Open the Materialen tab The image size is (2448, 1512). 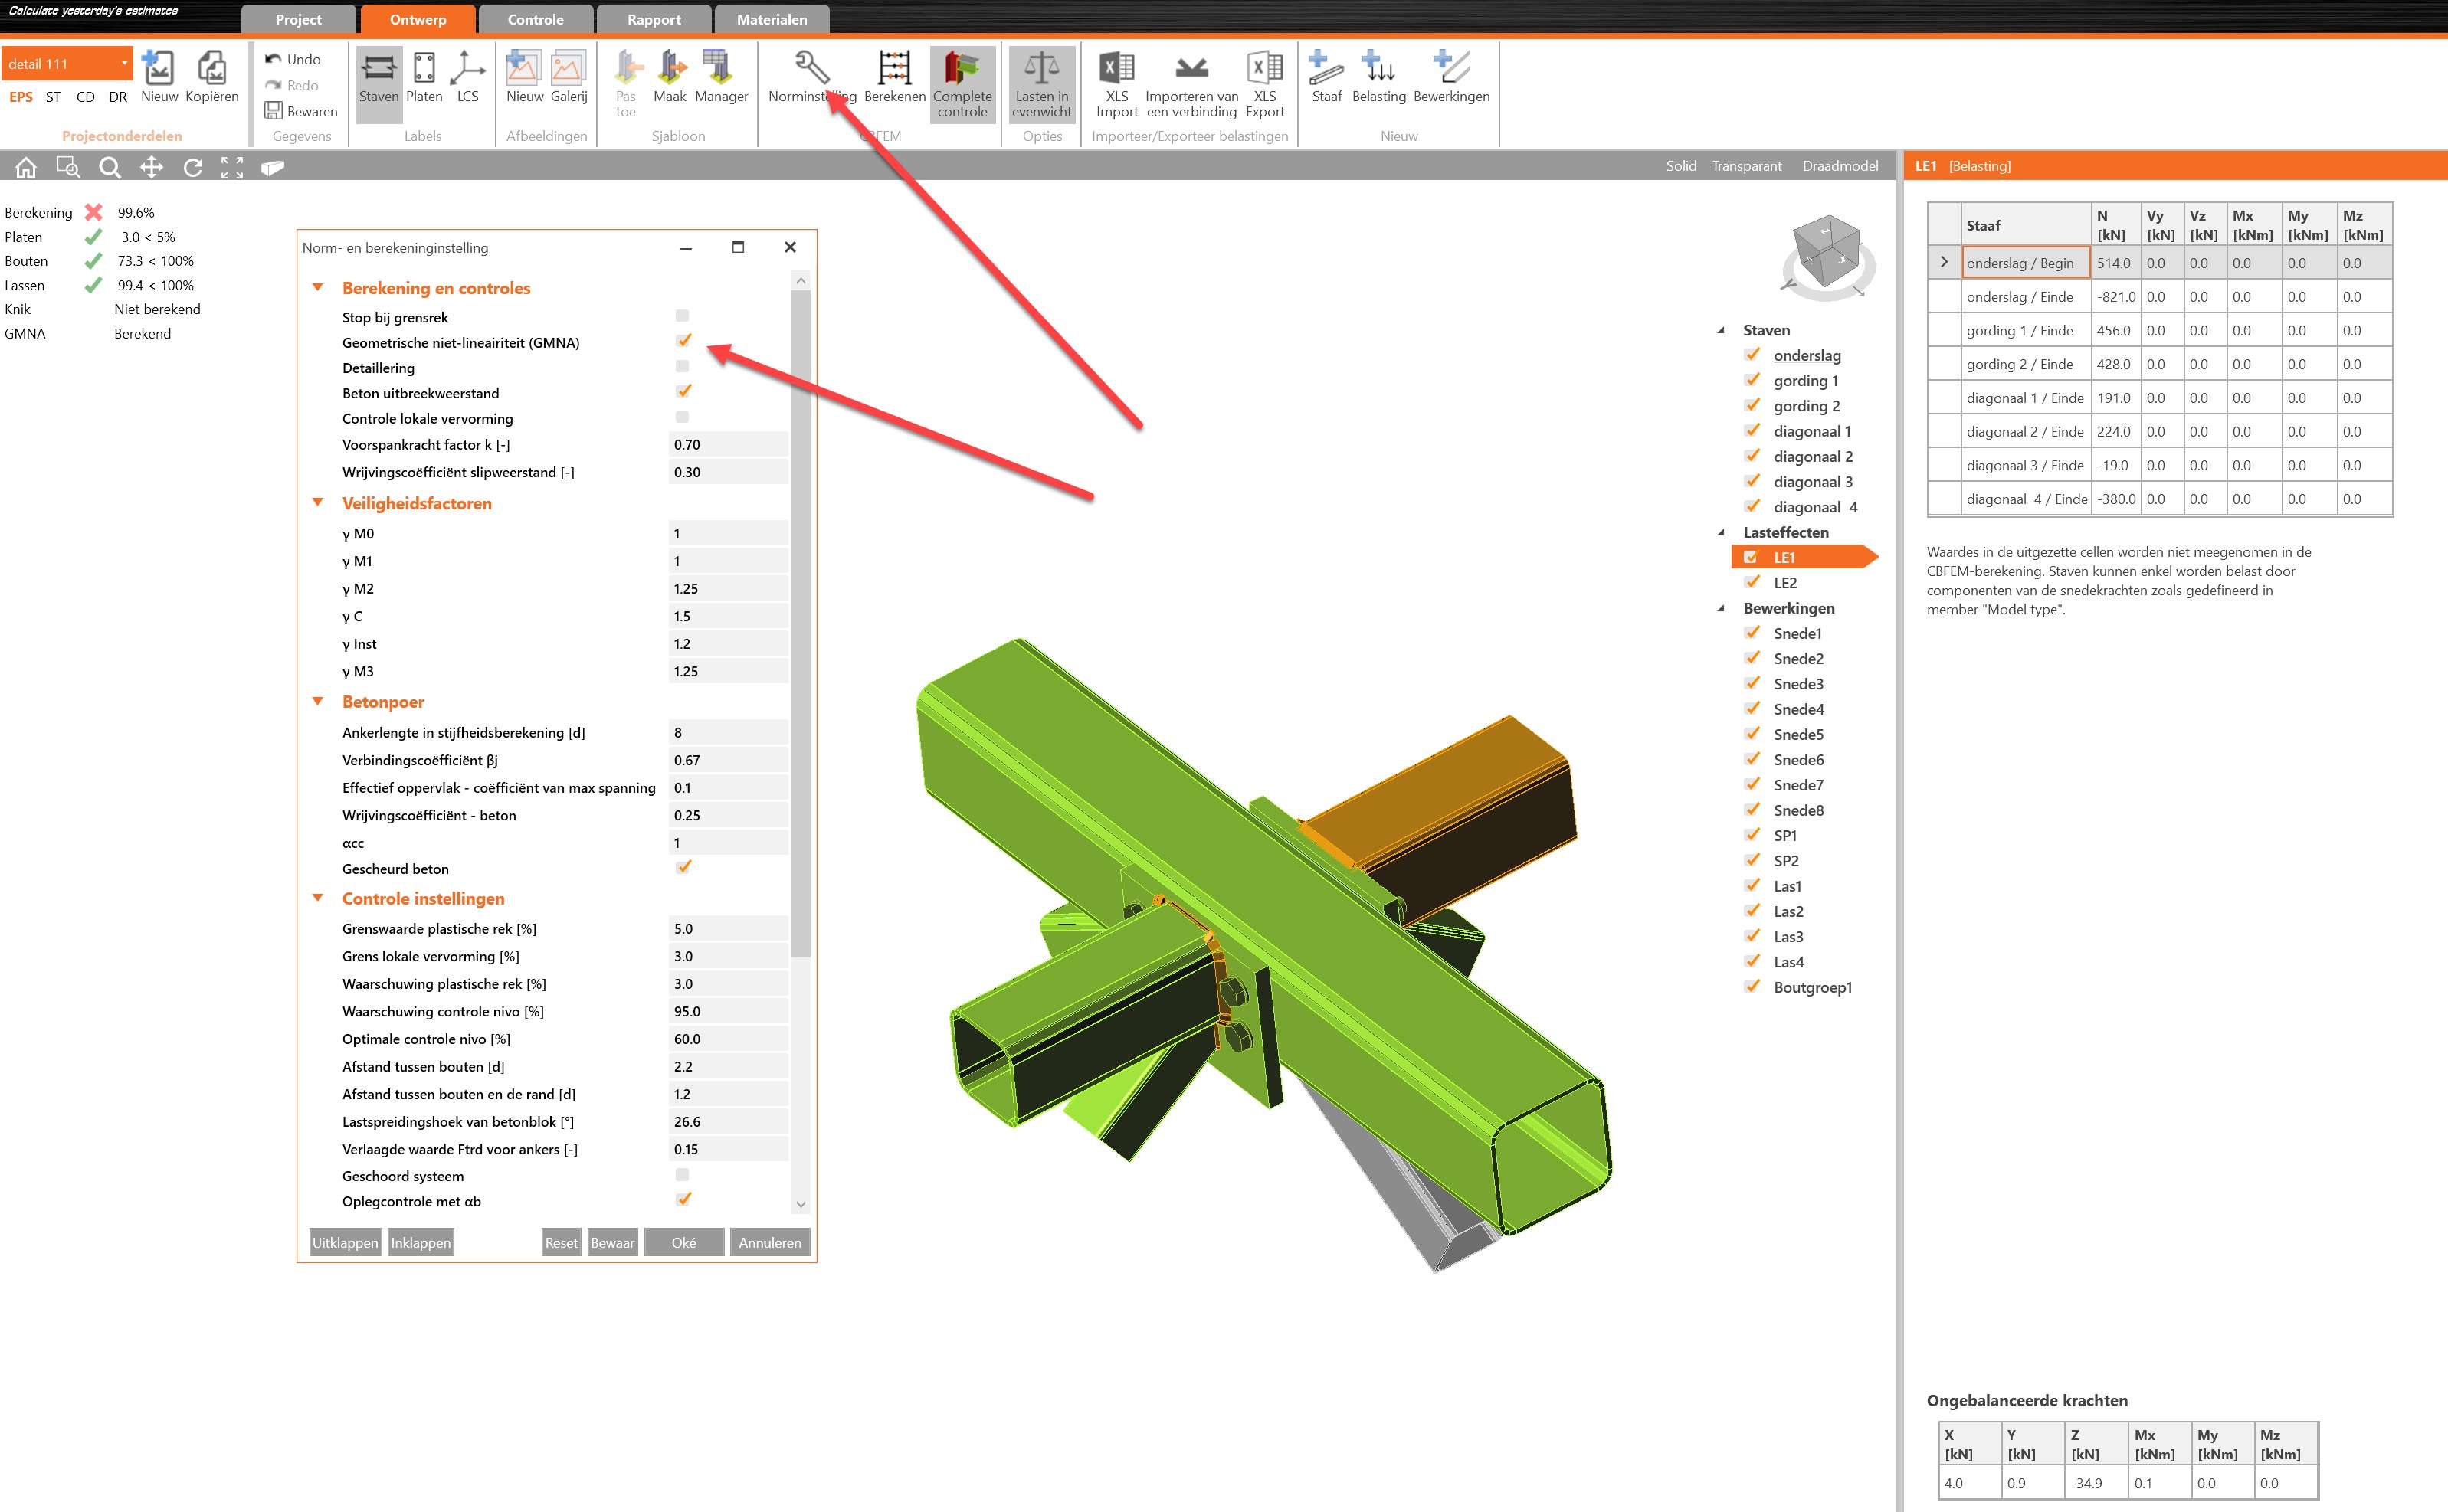771,19
